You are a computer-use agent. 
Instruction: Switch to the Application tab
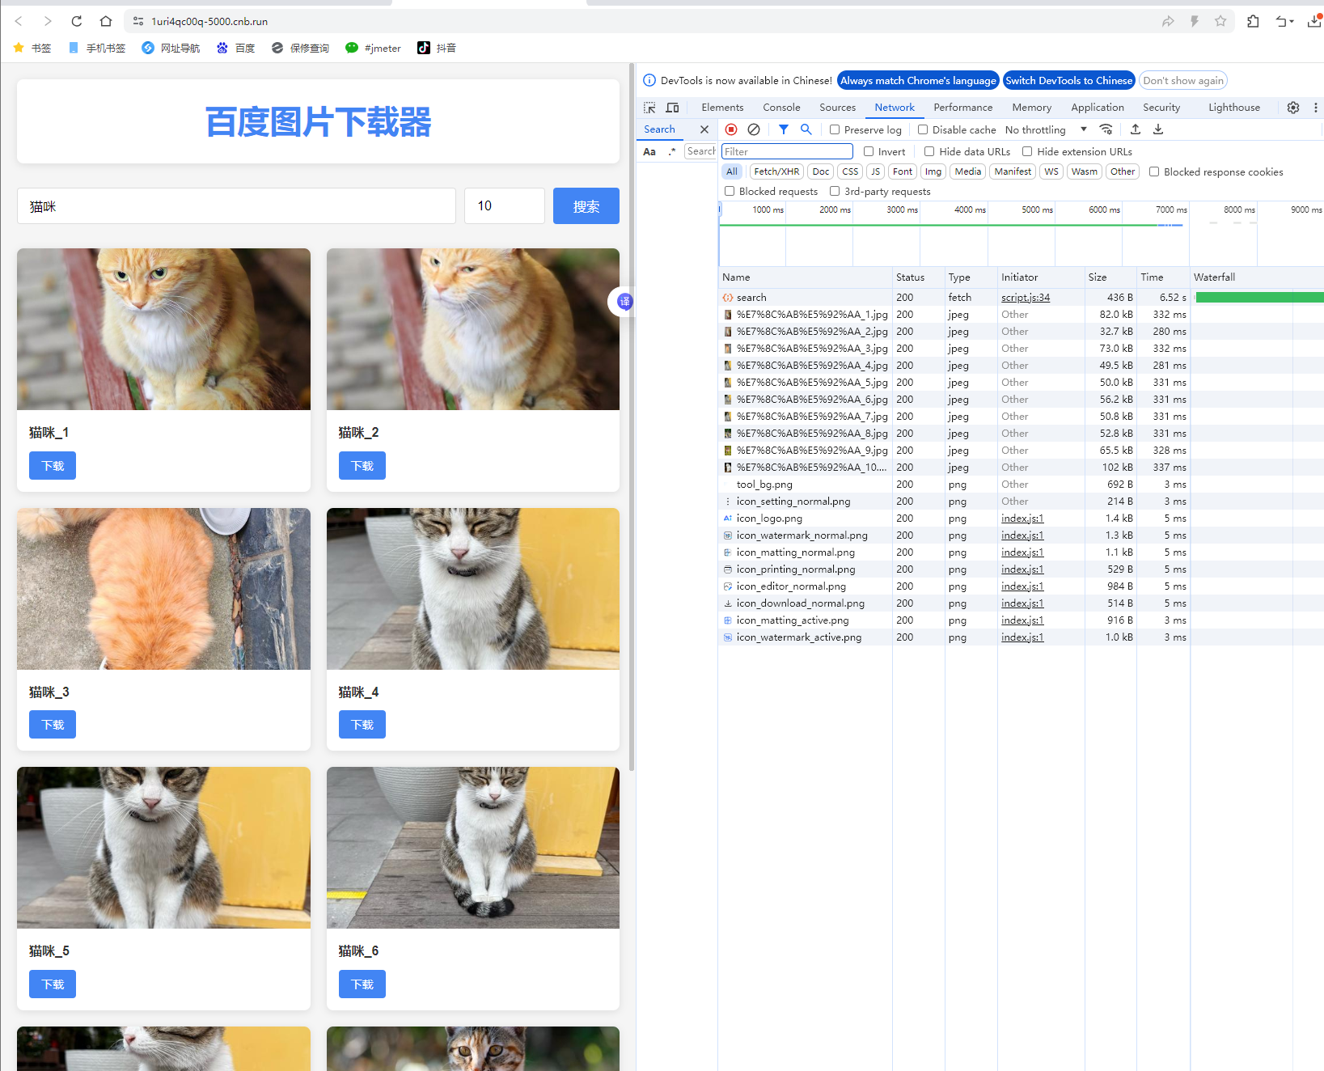click(x=1097, y=108)
